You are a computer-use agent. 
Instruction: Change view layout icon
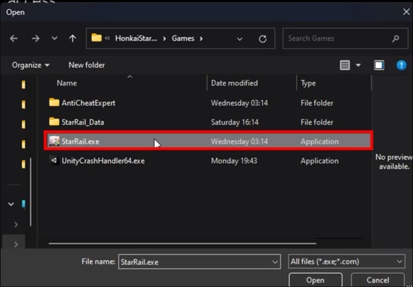click(345, 65)
